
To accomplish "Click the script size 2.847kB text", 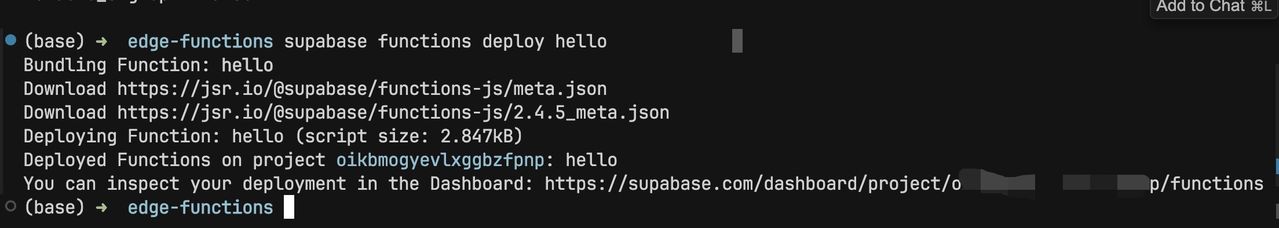I will click(x=409, y=137).
